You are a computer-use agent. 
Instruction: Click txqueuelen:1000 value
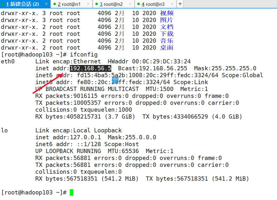click(106, 110)
